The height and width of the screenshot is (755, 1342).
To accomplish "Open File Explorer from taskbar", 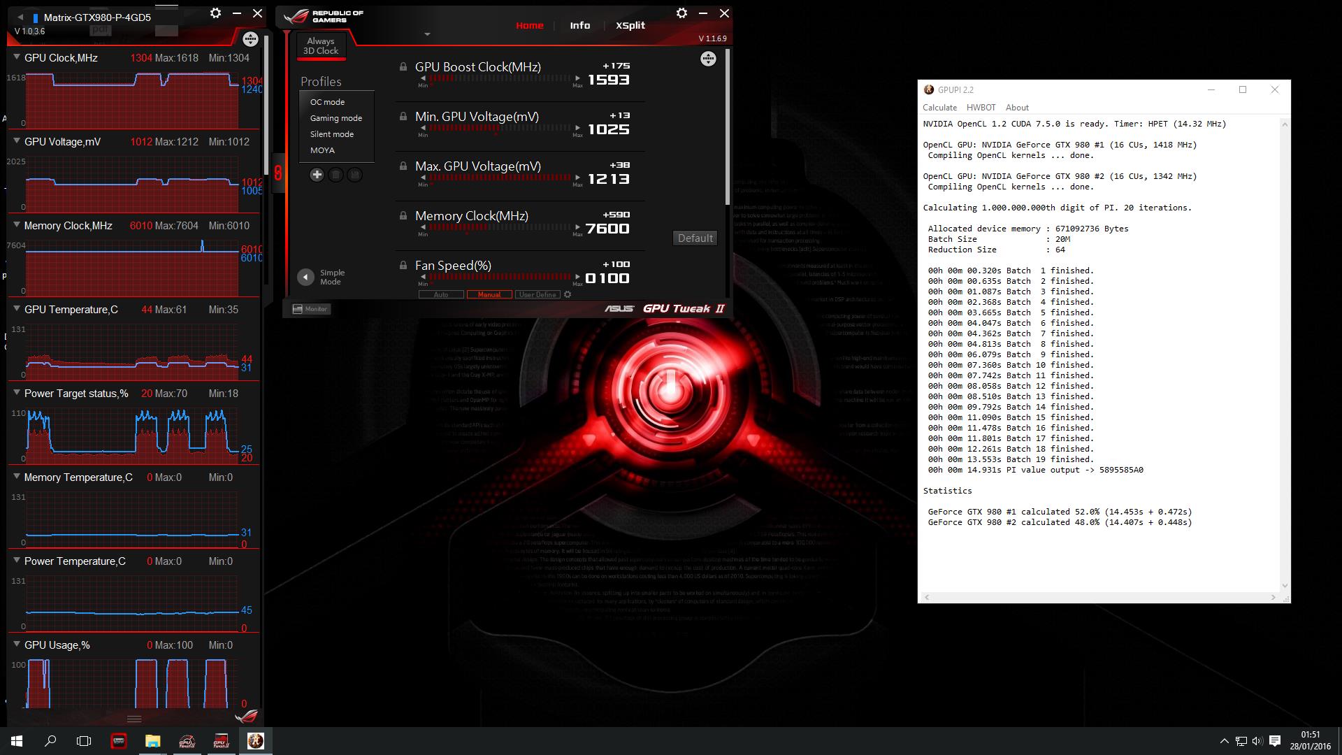I will 152,741.
